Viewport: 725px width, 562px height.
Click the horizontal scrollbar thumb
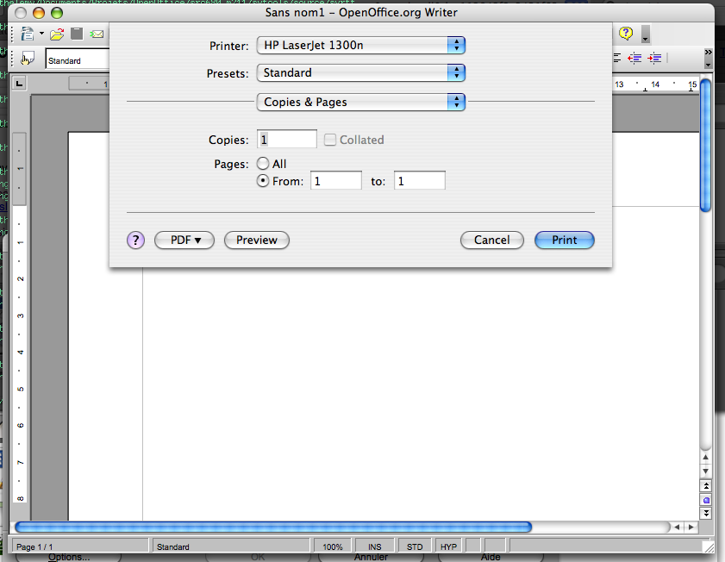(273, 527)
